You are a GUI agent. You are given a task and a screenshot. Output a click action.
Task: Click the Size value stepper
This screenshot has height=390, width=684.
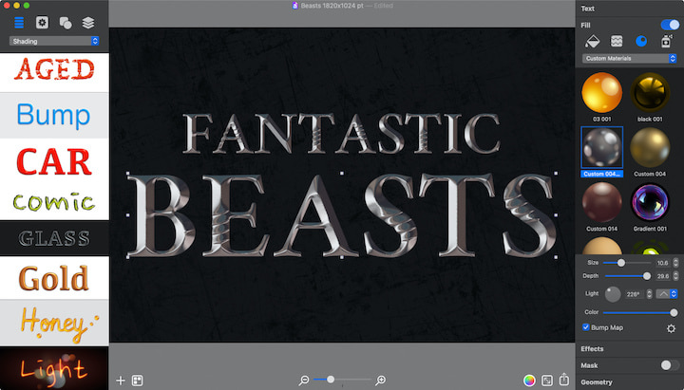point(675,263)
